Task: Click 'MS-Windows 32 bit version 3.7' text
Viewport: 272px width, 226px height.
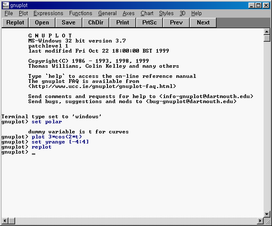Action: pyautogui.click(x=77, y=41)
